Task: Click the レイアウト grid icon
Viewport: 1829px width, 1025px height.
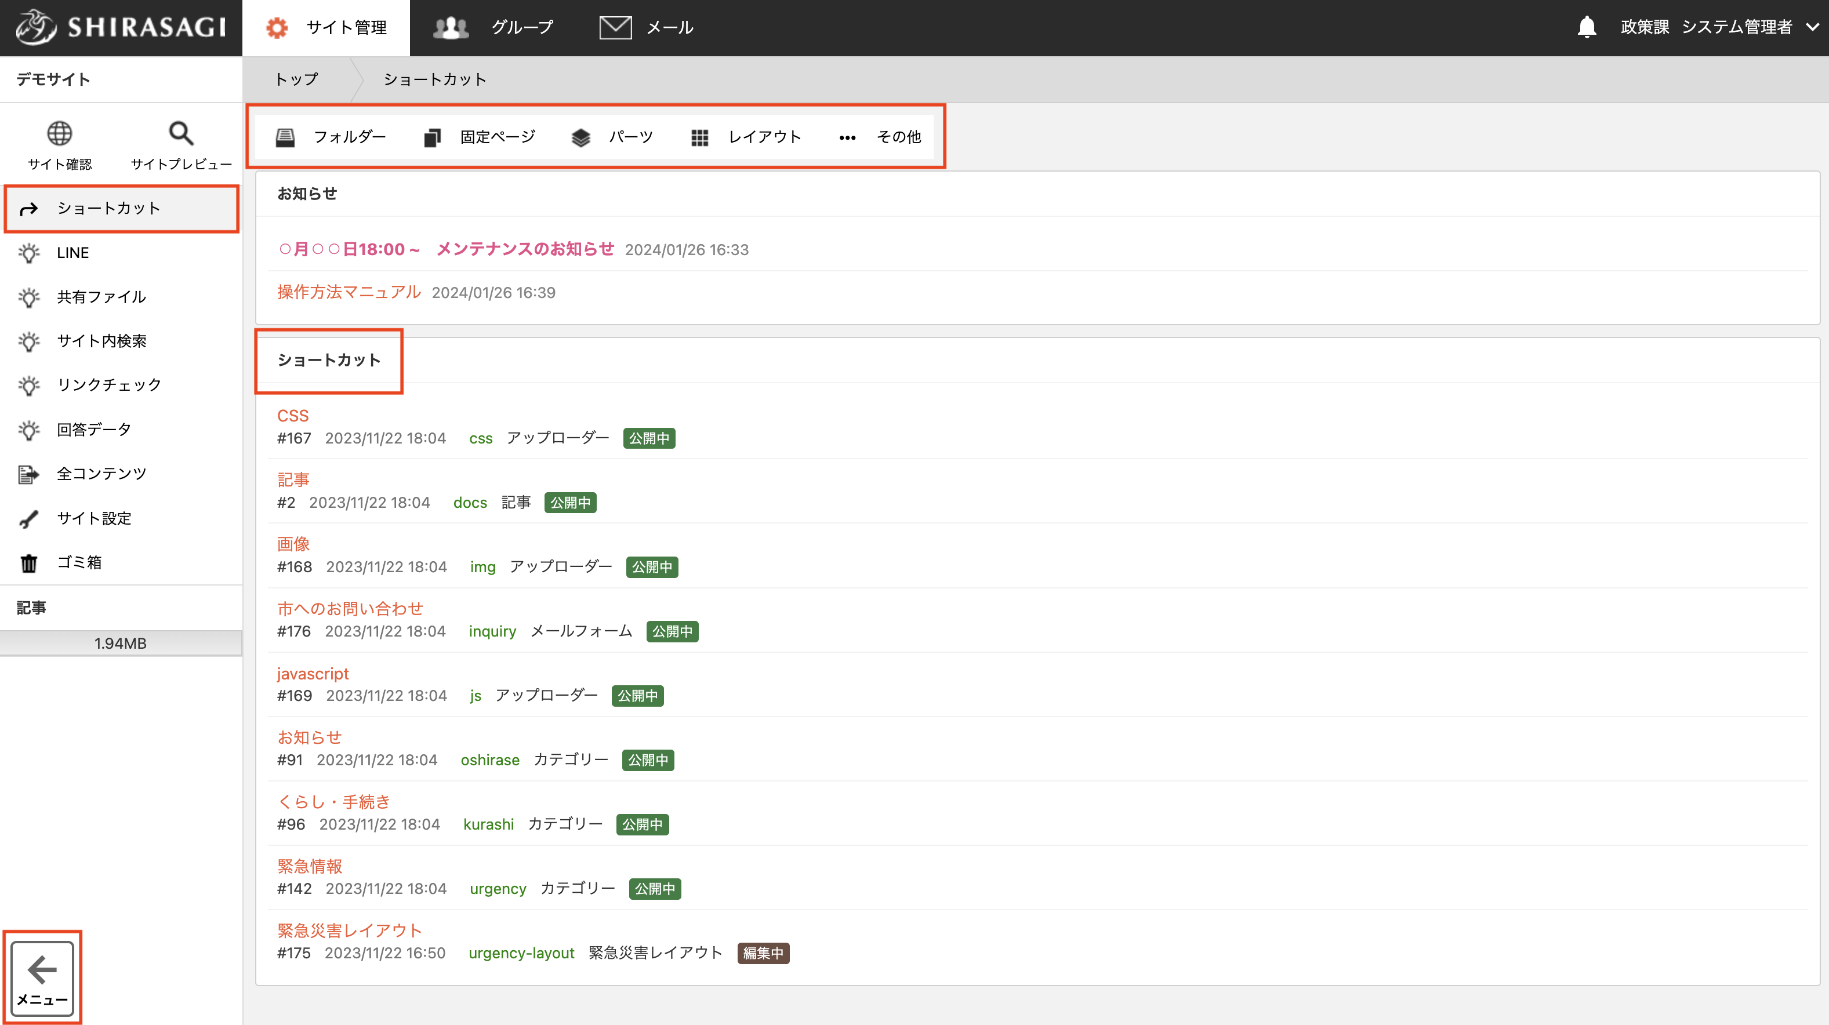Action: [699, 137]
